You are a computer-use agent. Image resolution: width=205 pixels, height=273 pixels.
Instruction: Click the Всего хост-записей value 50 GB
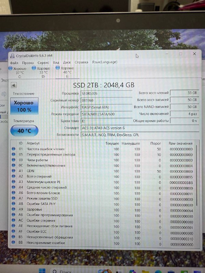click(184, 100)
